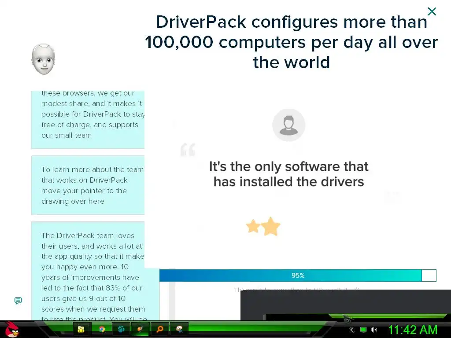Open the volume speaker tray icon
The height and width of the screenshot is (338, 451).
[373, 330]
